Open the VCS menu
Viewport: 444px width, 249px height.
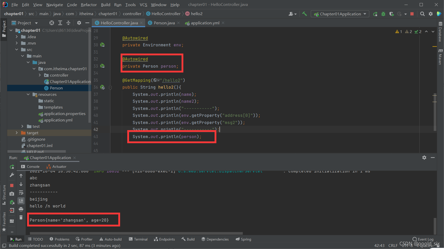pos(143,5)
